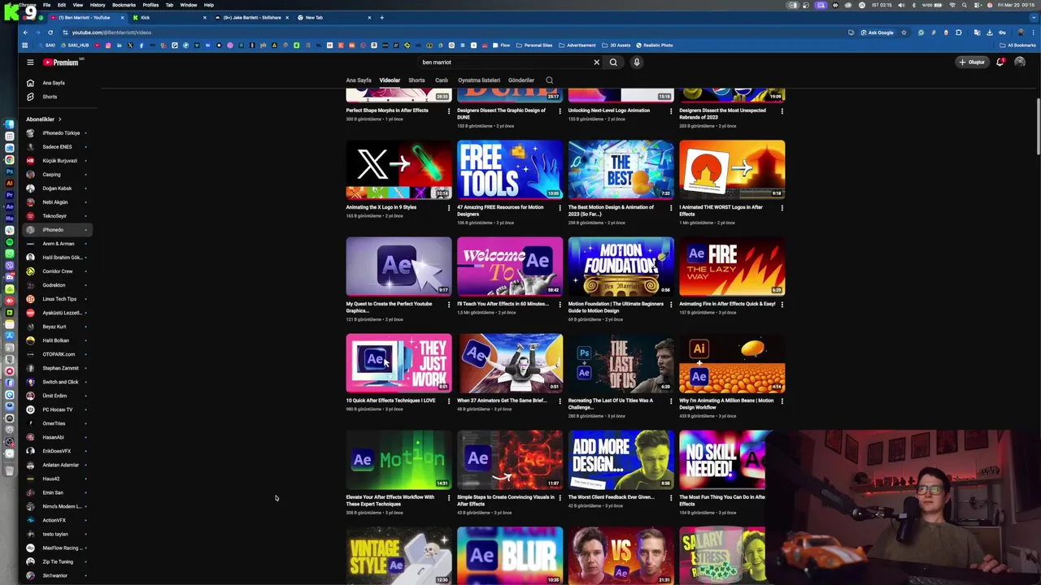Open the Chrome three-dot menu
The height and width of the screenshot is (585, 1041).
[1034, 32]
